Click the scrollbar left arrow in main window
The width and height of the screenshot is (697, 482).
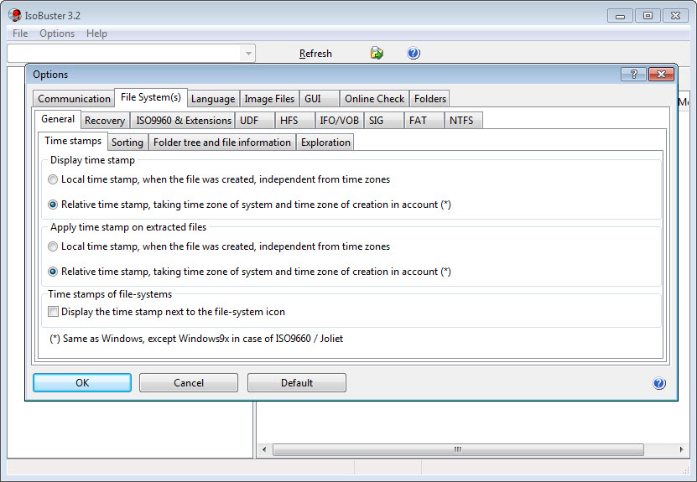pos(264,449)
